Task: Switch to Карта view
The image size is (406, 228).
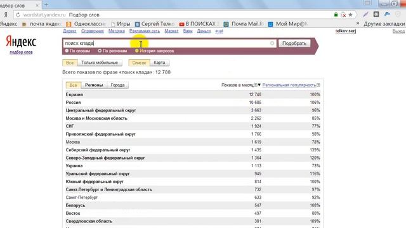Action: click(159, 63)
